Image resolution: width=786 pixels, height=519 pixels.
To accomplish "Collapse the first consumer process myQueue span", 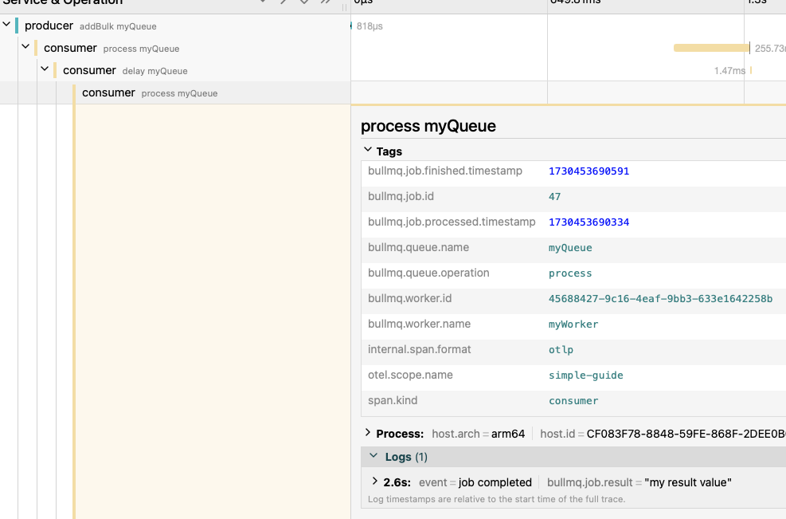I will [25, 47].
